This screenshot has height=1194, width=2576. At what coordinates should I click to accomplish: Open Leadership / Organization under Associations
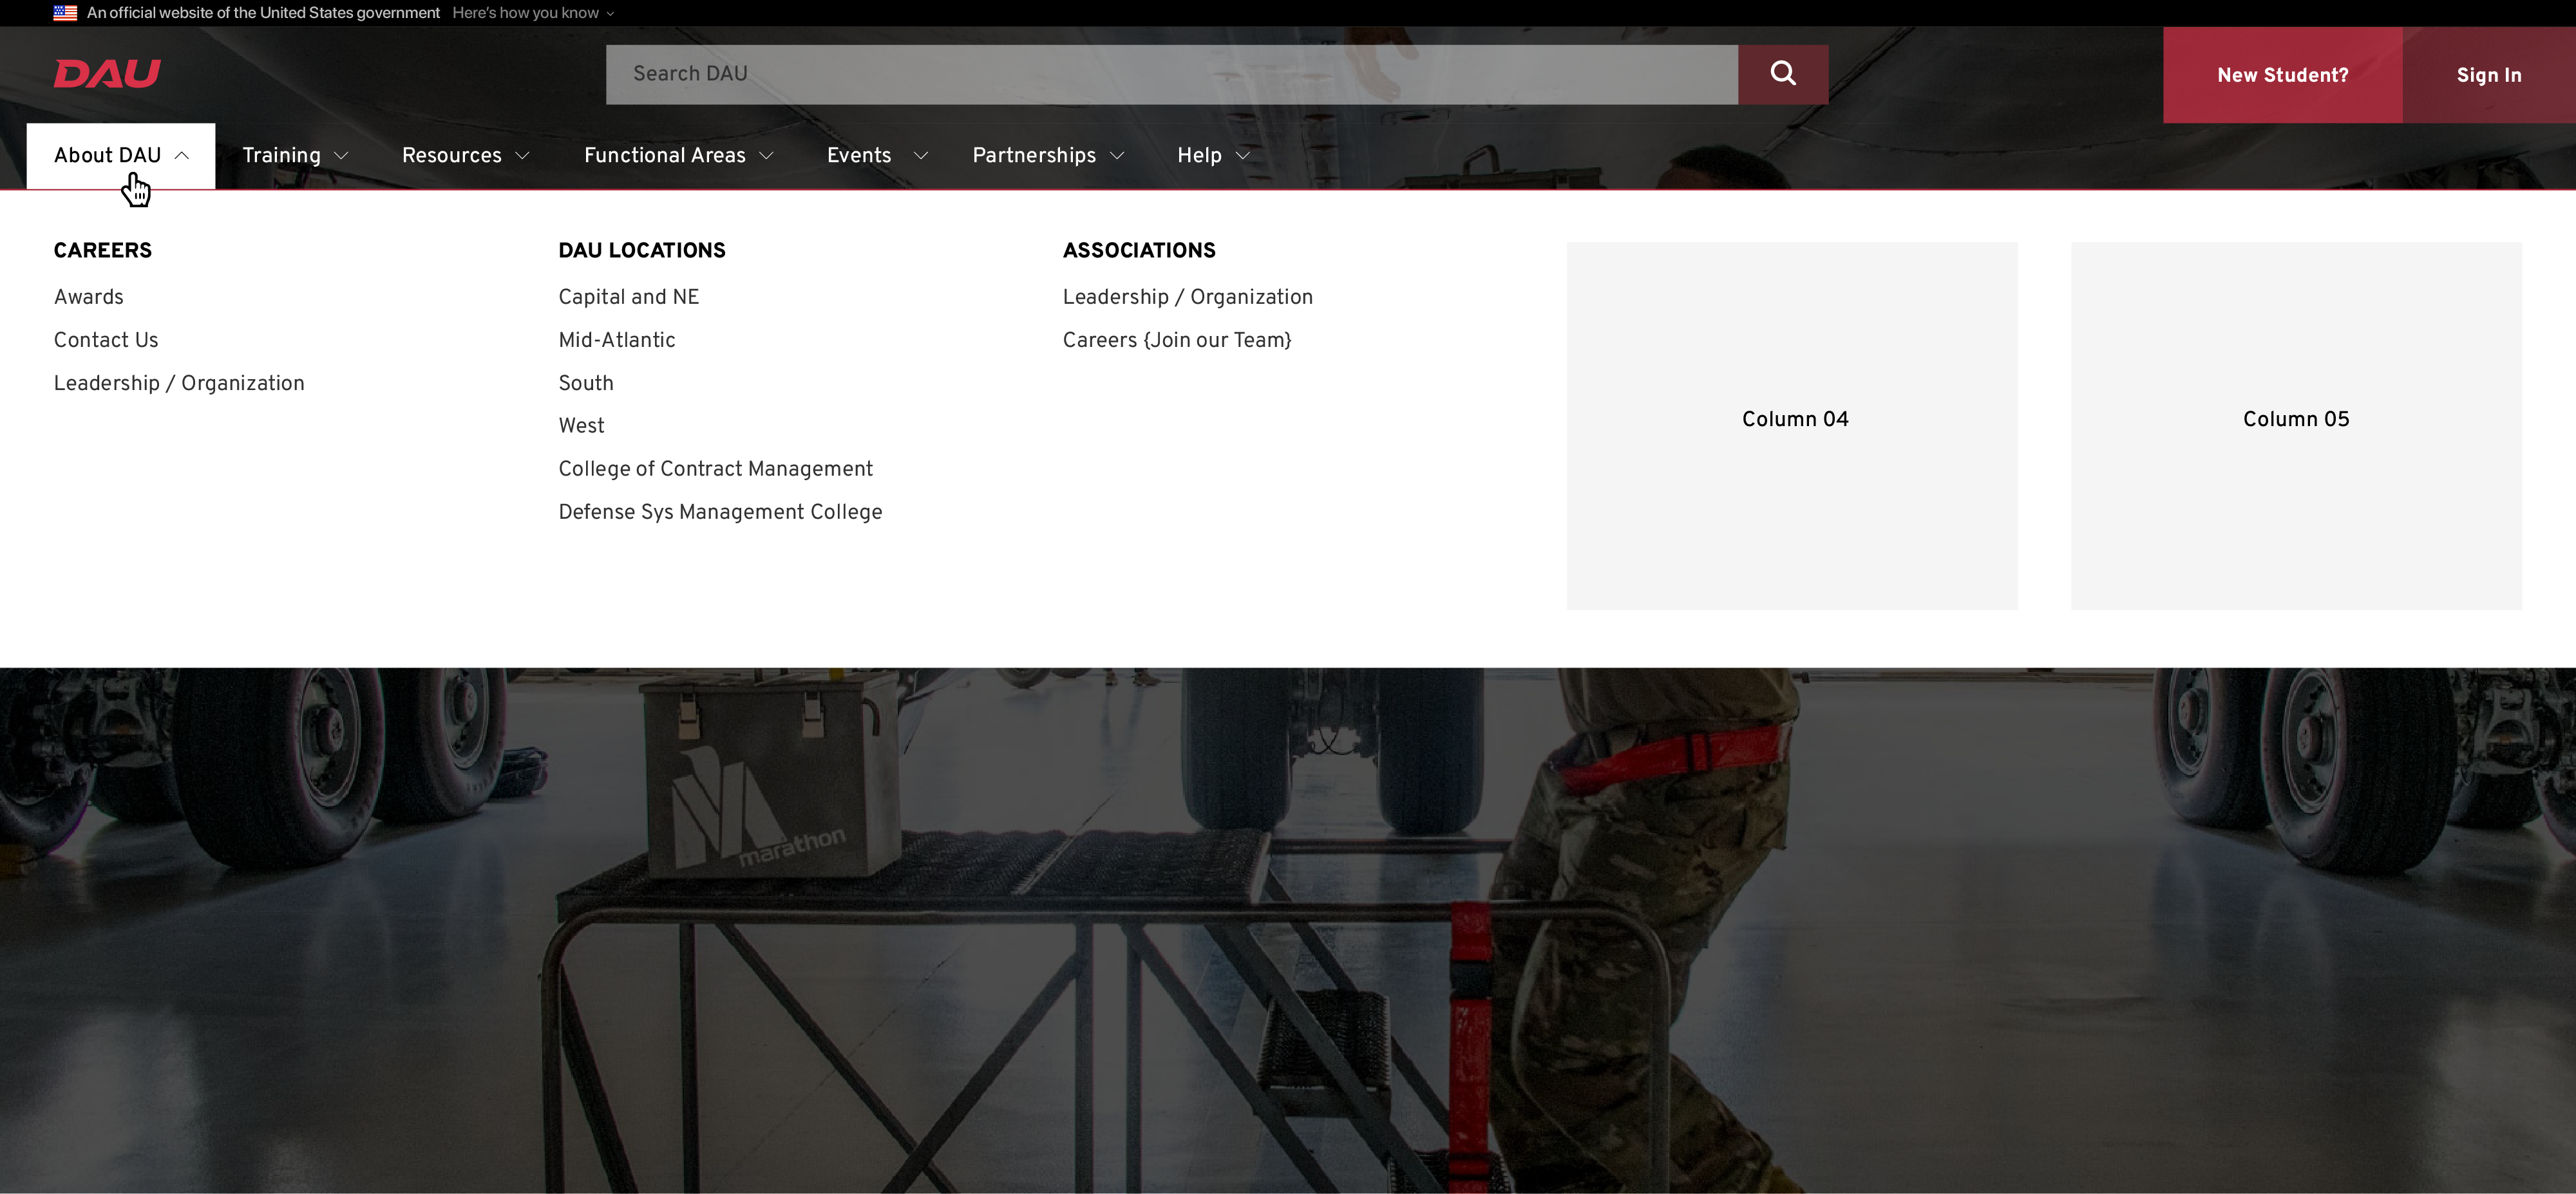point(1188,297)
